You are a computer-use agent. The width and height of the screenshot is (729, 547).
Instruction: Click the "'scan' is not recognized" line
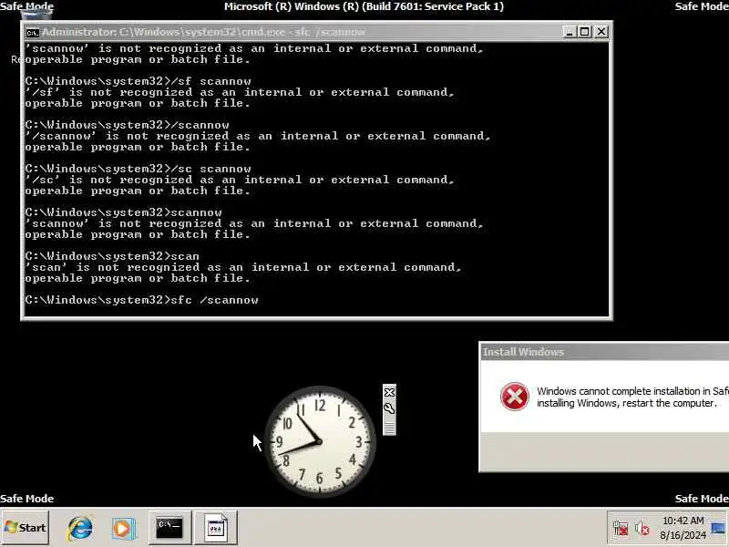[x=242, y=267]
